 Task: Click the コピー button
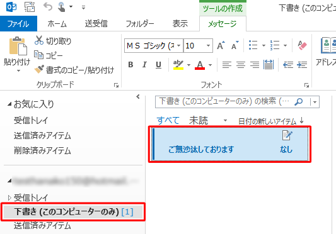pyautogui.click(x=48, y=55)
